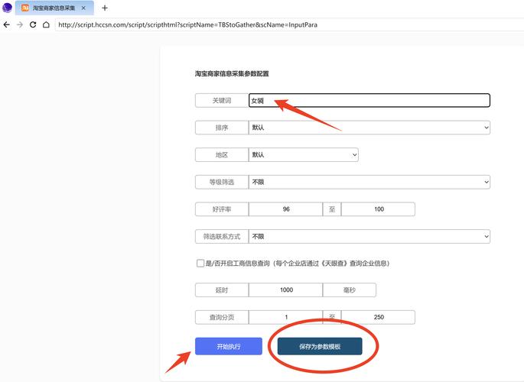
Task: Expand the 等级筛选 dropdown
Action: (369, 182)
